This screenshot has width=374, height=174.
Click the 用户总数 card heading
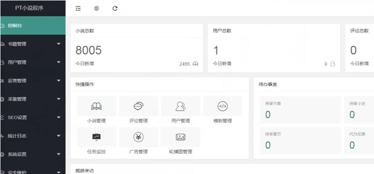(x=222, y=31)
